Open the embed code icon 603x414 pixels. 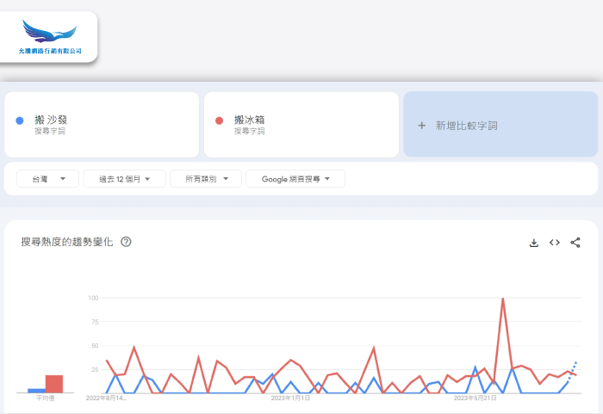pos(555,243)
